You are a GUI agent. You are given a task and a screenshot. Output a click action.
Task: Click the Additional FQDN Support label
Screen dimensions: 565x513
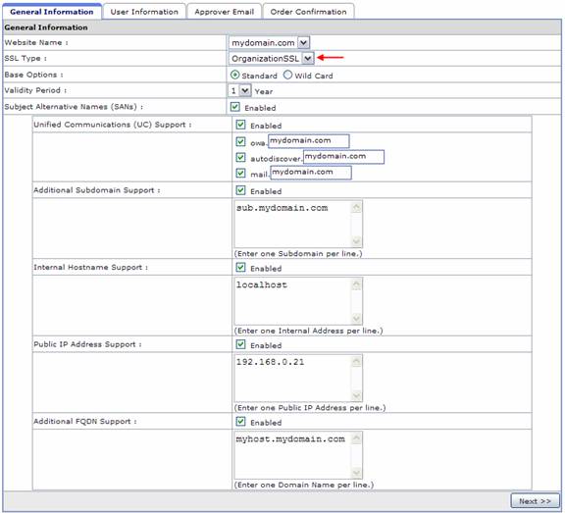click(85, 422)
